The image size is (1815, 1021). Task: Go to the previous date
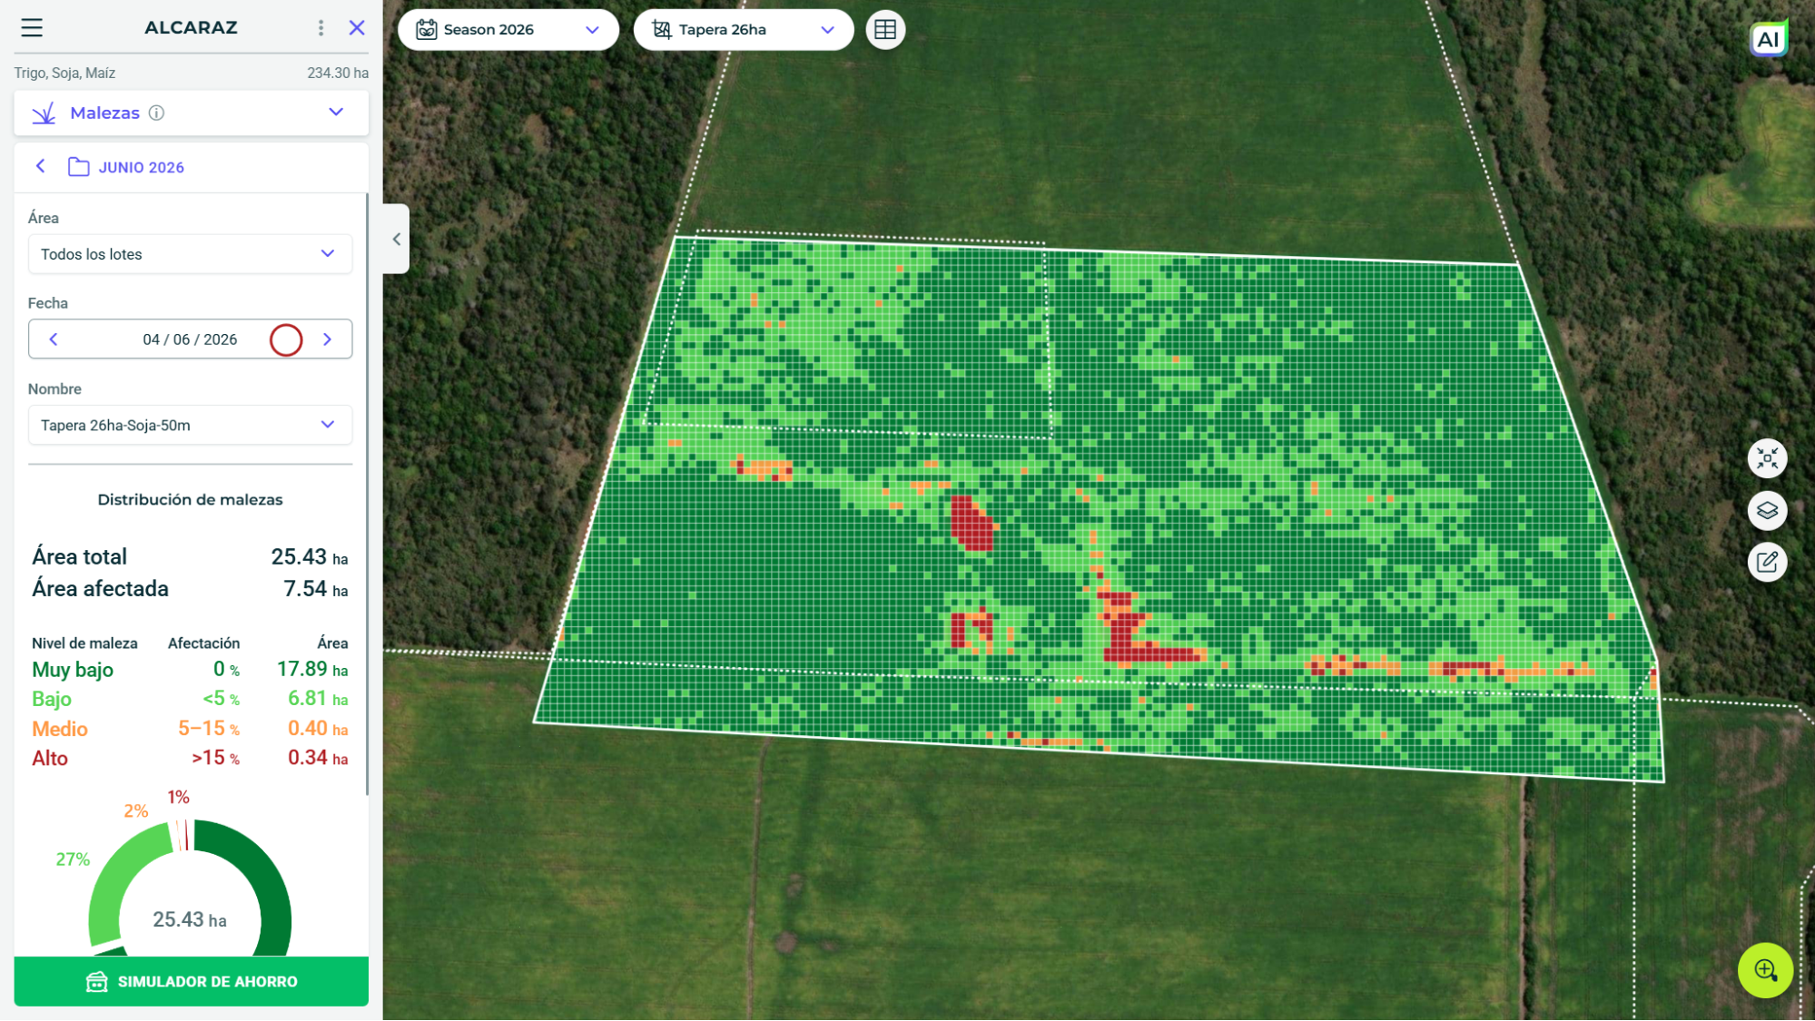(x=54, y=339)
